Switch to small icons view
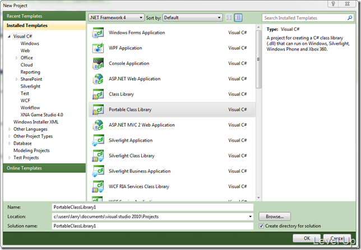This screenshot has width=361, height=250. pyautogui.click(x=229, y=17)
